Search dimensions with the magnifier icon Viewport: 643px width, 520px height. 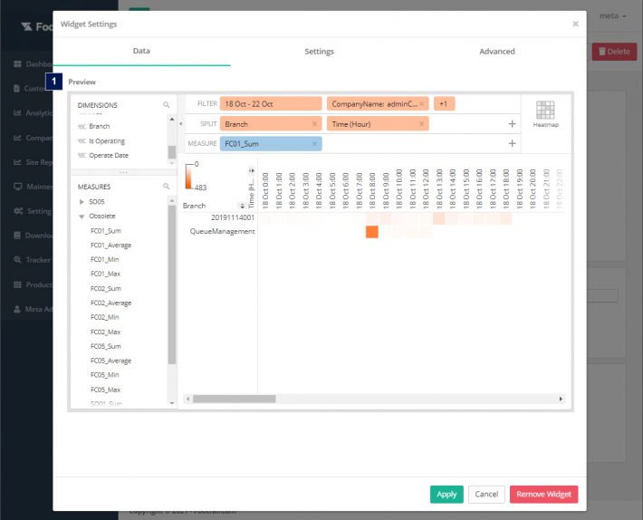coord(166,105)
